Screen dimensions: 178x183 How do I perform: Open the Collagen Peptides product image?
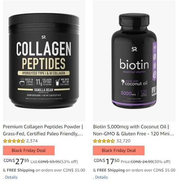click(44, 61)
